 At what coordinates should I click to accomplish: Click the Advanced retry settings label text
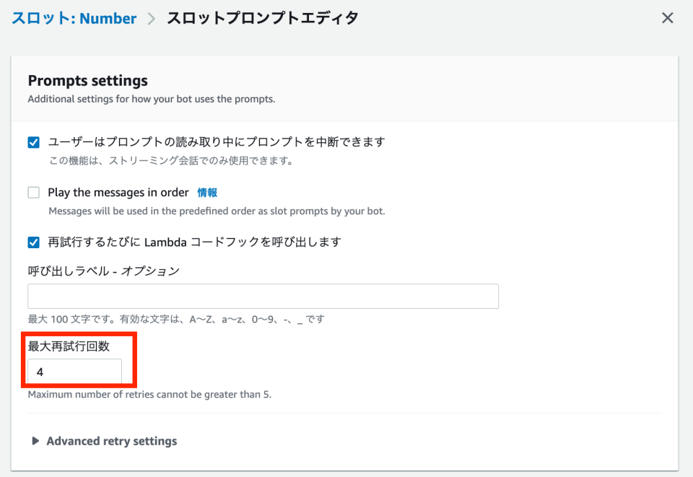(x=111, y=440)
